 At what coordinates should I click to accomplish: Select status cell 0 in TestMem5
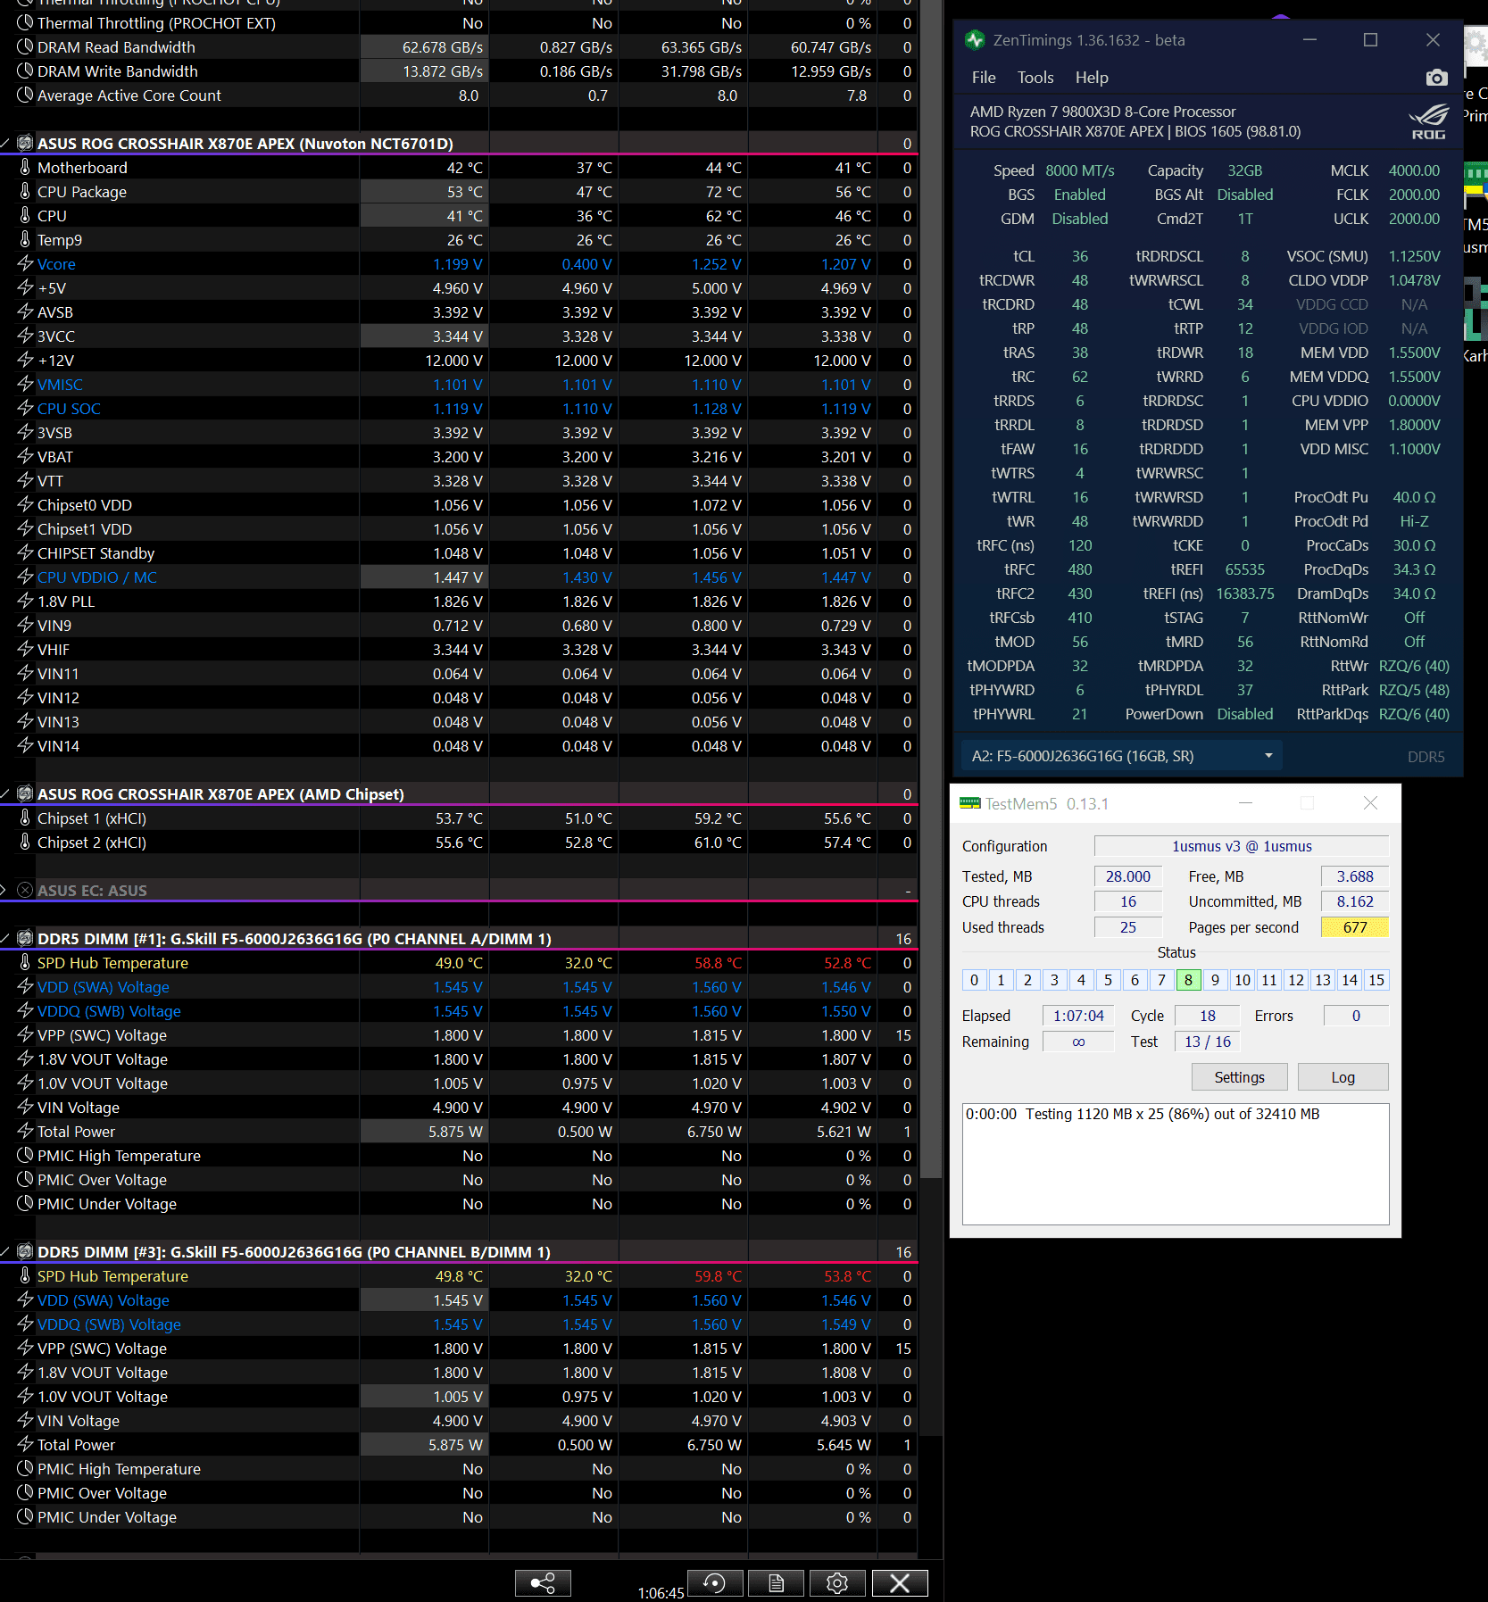click(x=974, y=980)
